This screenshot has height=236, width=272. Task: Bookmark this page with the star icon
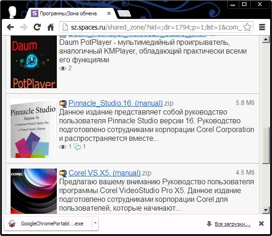click(247, 27)
